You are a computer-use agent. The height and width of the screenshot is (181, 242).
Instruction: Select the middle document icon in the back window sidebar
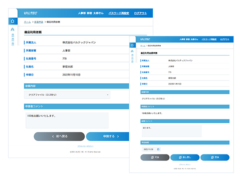click(x=13, y=39)
